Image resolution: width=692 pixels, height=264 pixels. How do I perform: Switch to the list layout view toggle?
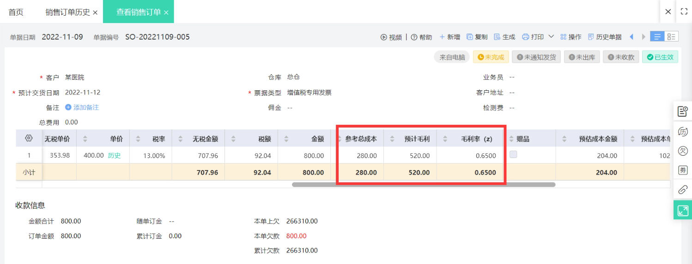657,37
